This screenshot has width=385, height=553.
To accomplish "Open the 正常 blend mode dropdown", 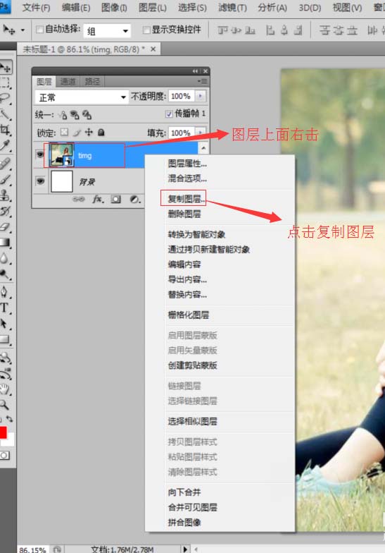I will [82, 97].
